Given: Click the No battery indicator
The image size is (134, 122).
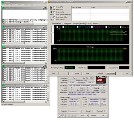Looking at the screenshot, I should point(70,68).
